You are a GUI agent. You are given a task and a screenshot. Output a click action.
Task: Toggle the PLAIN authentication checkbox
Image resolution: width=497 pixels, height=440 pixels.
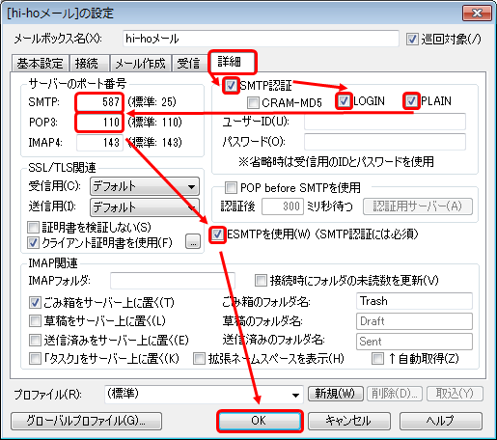pyautogui.click(x=411, y=101)
